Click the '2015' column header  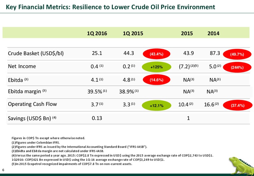187,33
